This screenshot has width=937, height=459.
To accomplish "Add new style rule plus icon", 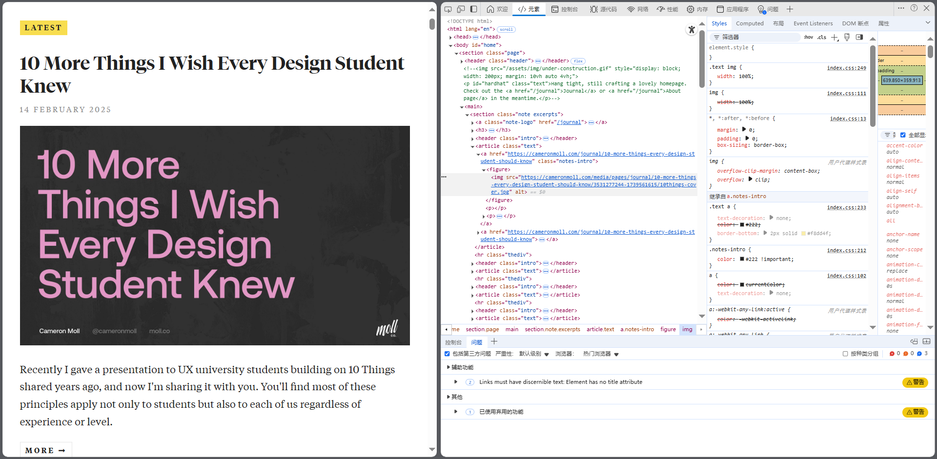I will tap(835, 37).
